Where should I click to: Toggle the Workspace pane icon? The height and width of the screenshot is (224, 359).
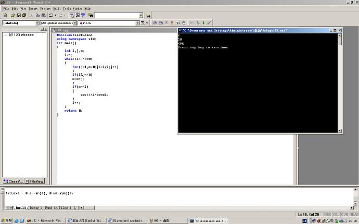(72, 15)
